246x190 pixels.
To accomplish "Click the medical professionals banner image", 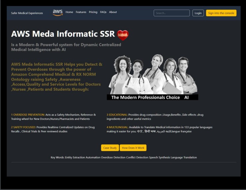I will [x=153, y=77].
